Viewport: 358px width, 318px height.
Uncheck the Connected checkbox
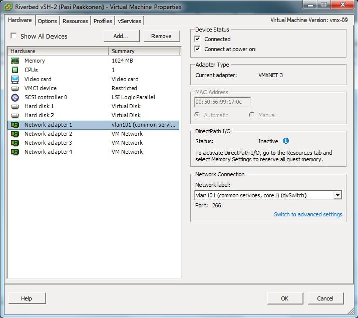[x=197, y=39]
